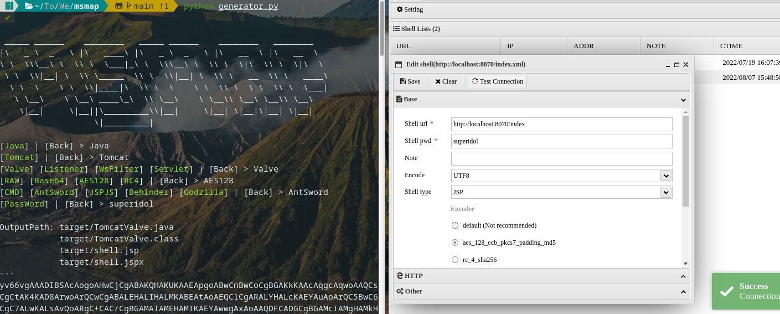Click target/shell.jspx output path
Screen dimensions: 780x314
[101, 262]
